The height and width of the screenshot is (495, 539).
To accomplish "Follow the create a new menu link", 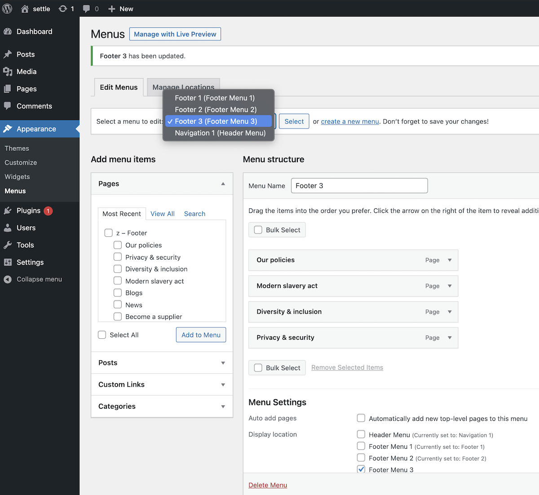I will 350,121.
